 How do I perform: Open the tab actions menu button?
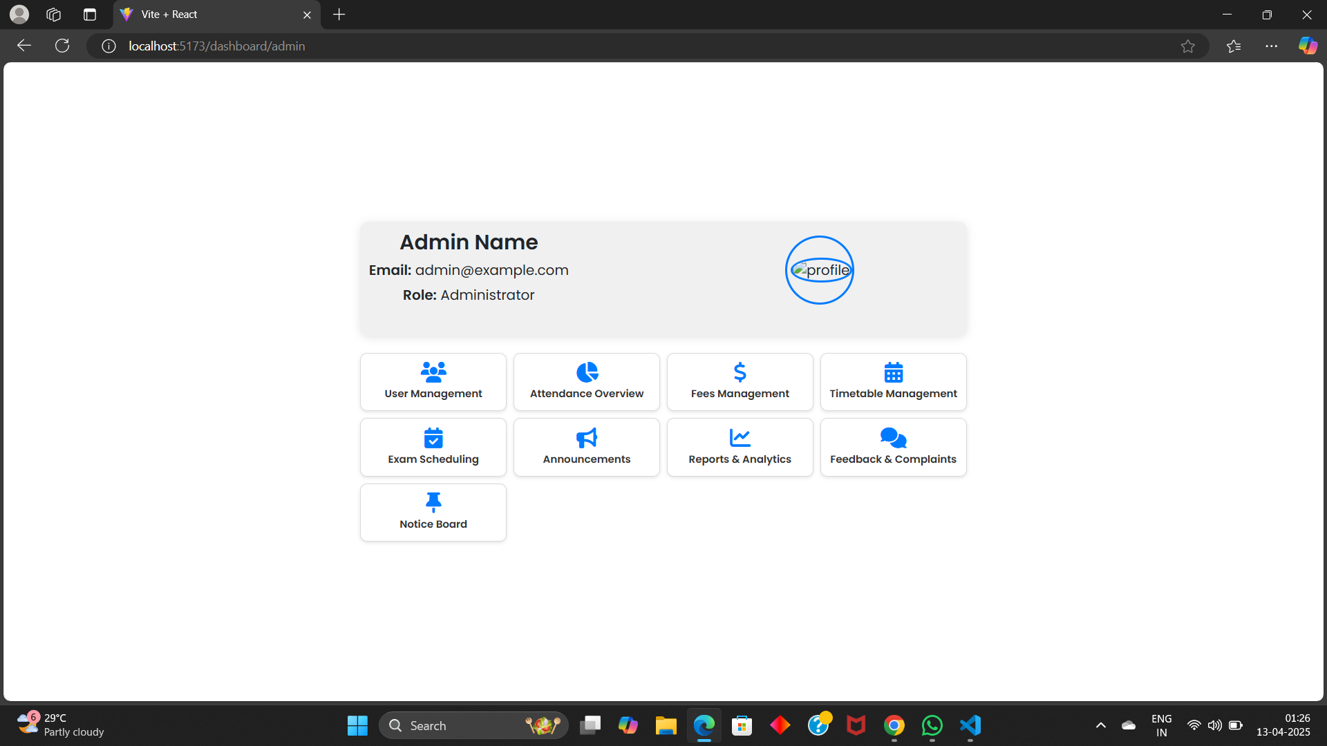pos(90,15)
